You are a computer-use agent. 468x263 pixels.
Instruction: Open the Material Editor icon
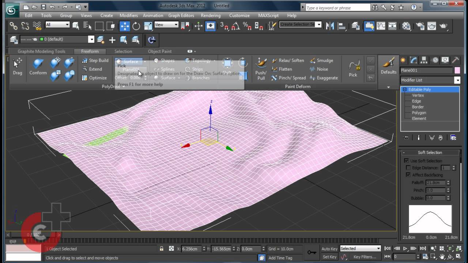click(406, 26)
